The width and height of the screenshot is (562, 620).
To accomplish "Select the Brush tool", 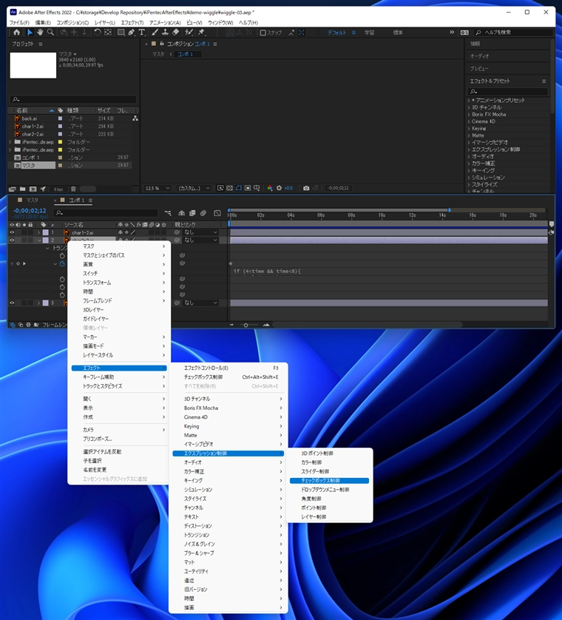I will 155,33.
